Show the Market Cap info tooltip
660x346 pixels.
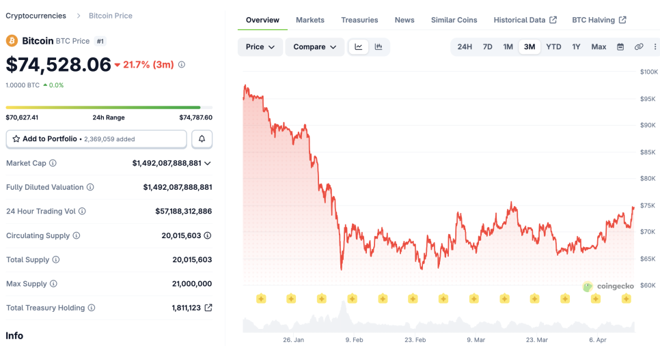pos(53,163)
